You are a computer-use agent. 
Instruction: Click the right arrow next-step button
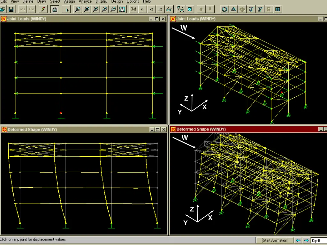point(306,240)
